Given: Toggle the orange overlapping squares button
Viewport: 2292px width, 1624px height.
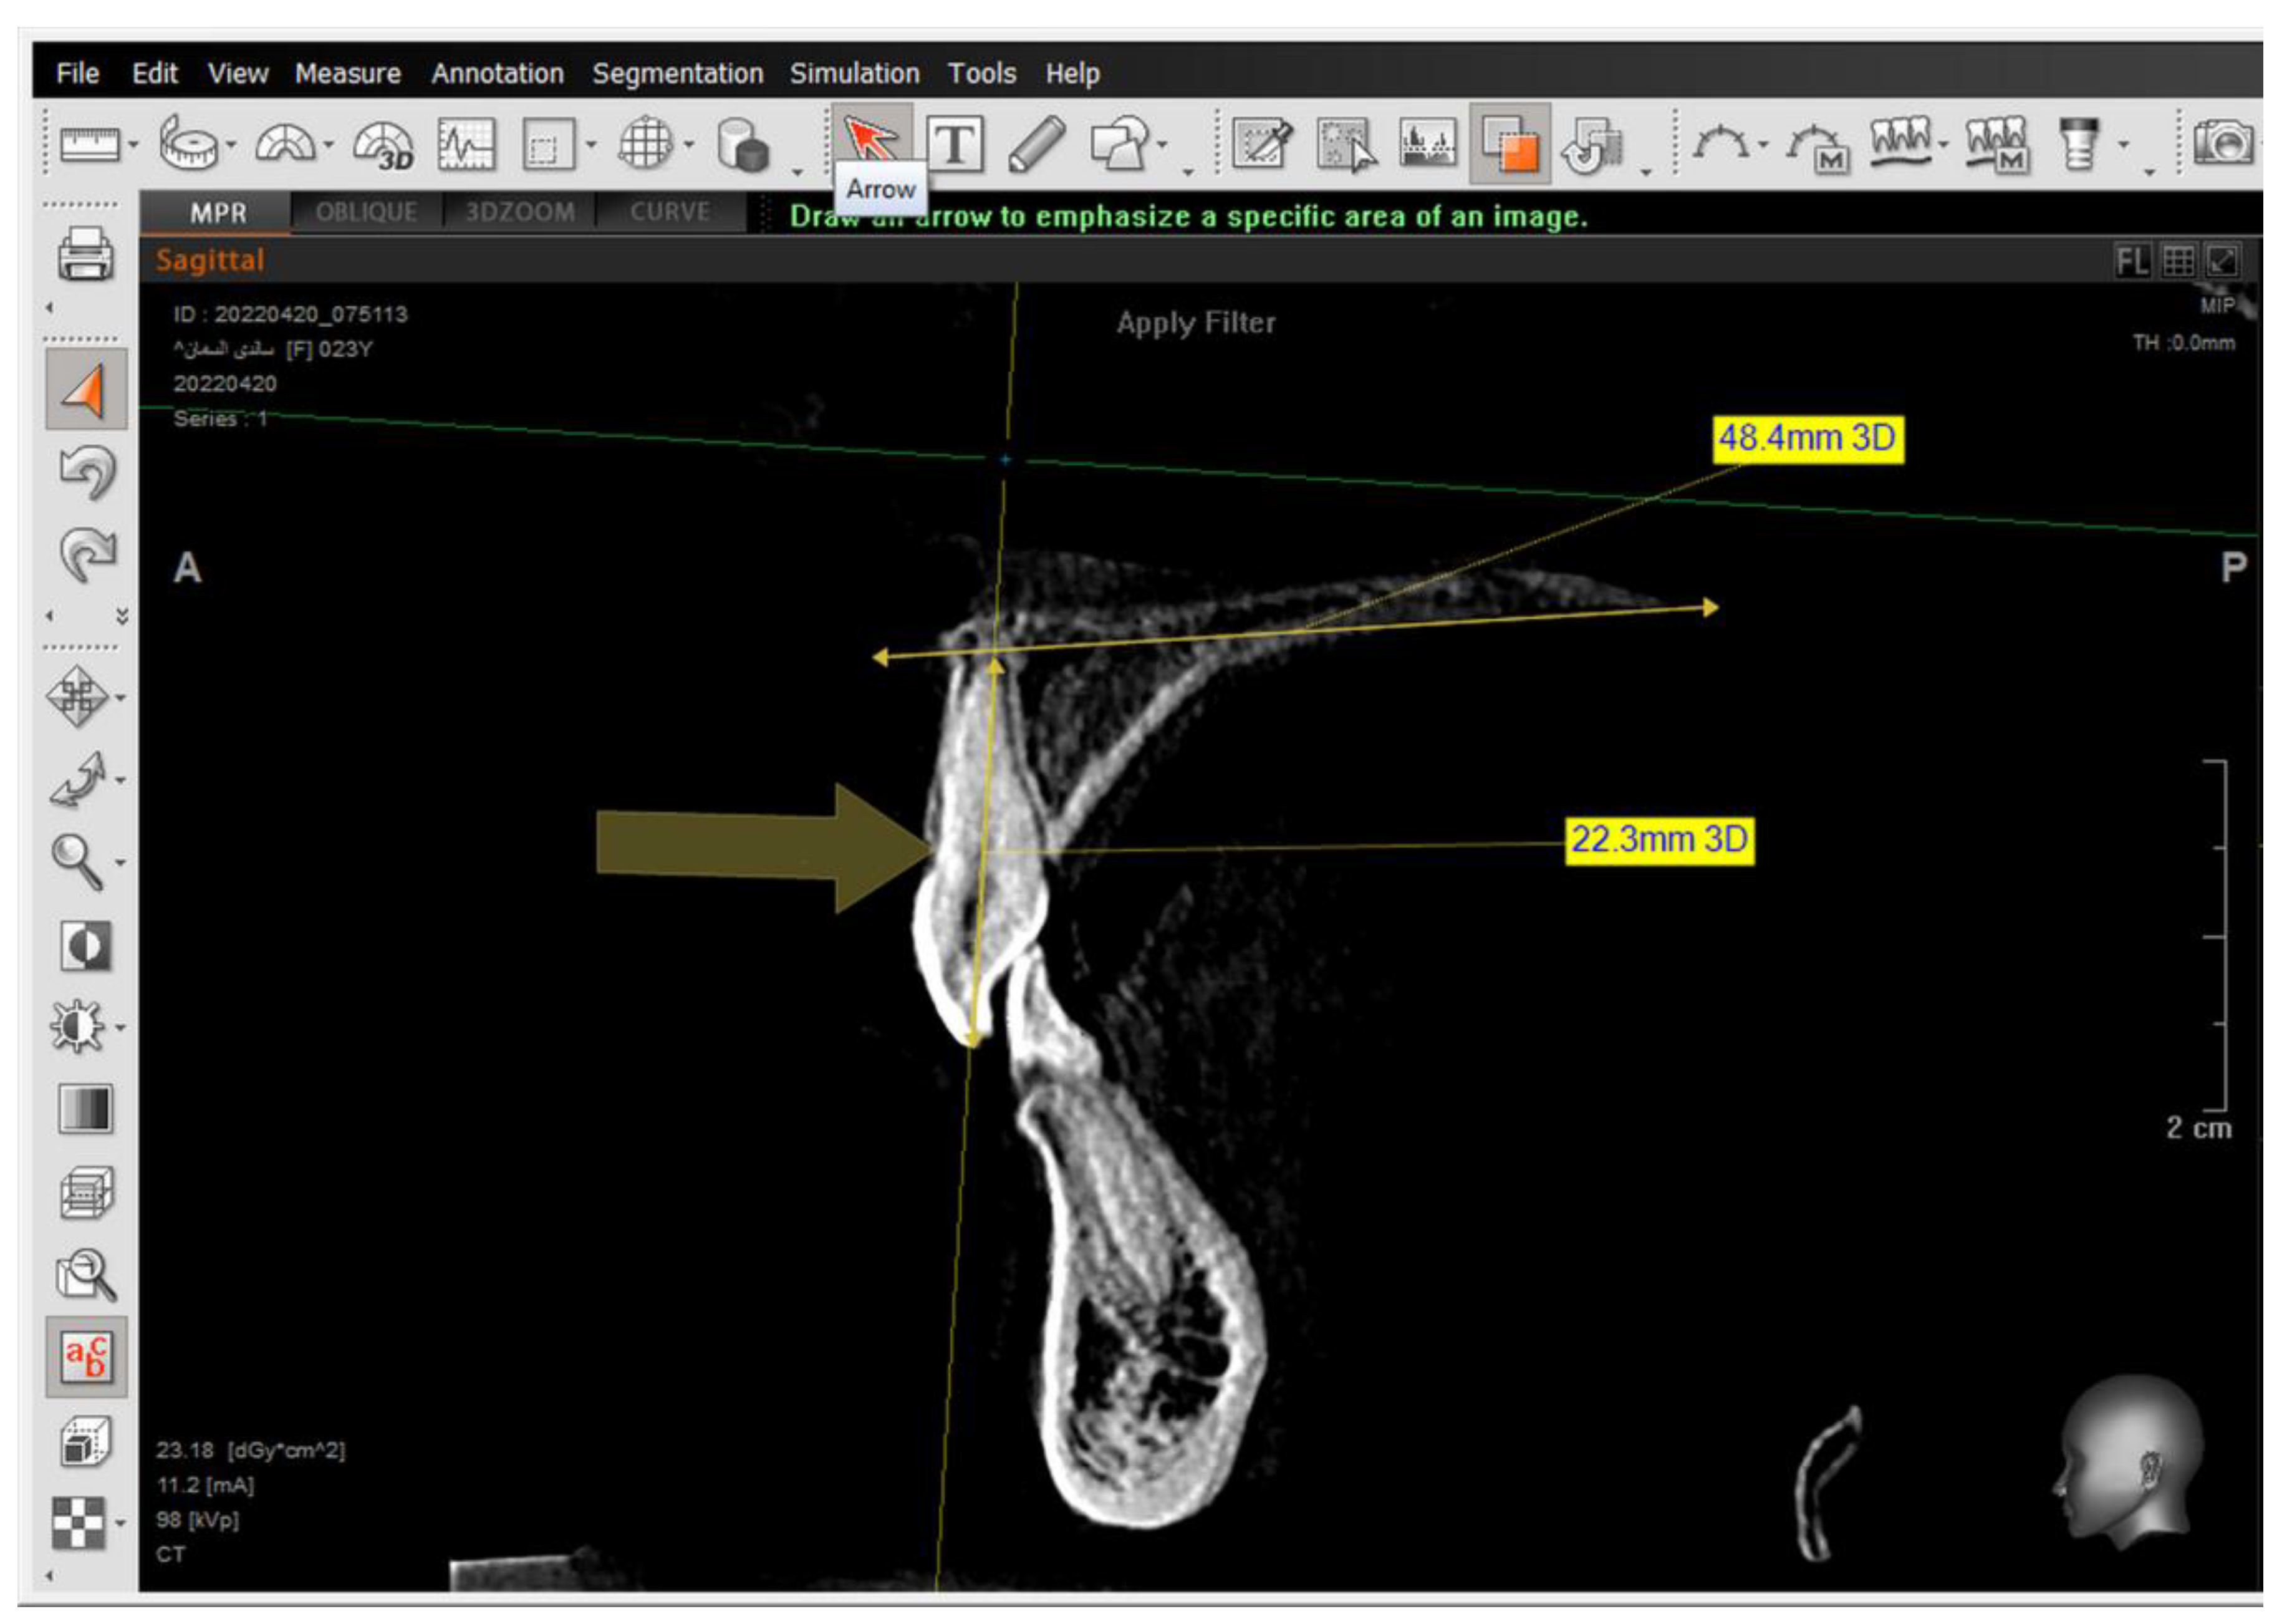Looking at the screenshot, I should point(1510,144).
